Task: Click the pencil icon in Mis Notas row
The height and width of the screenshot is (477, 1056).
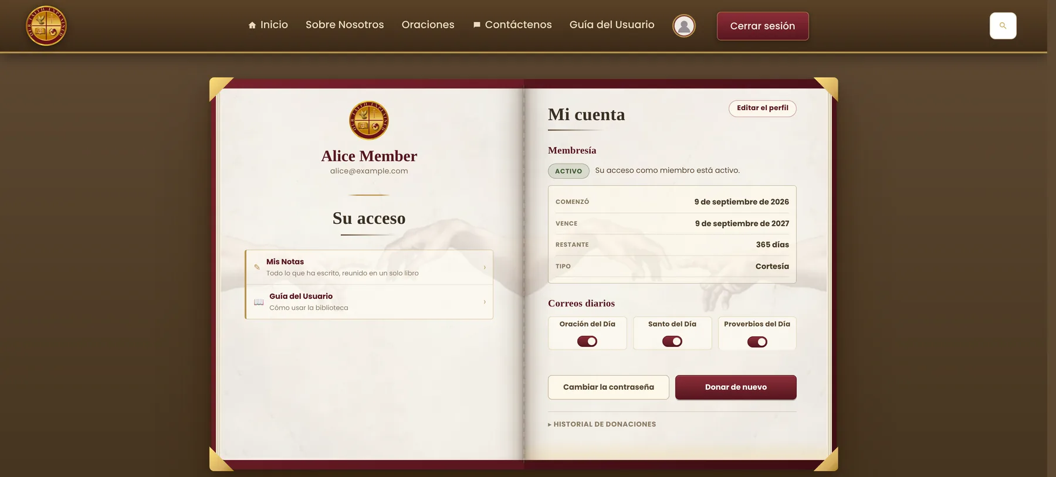Action: click(257, 267)
